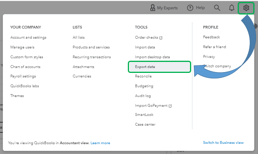Screen dimensions: 258x154
Task: Open Order checks external link
Action: pos(149,38)
